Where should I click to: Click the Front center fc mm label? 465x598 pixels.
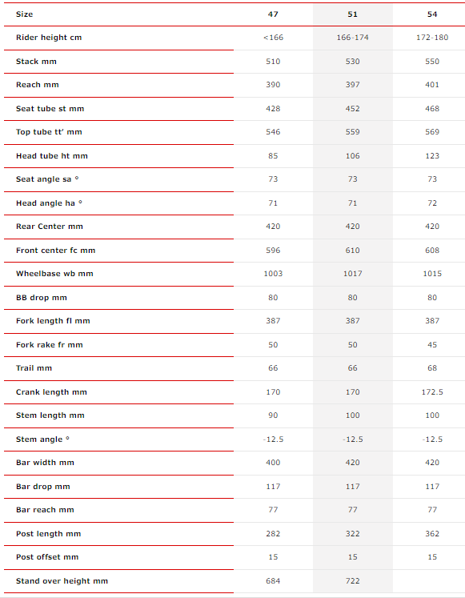[56, 251]
